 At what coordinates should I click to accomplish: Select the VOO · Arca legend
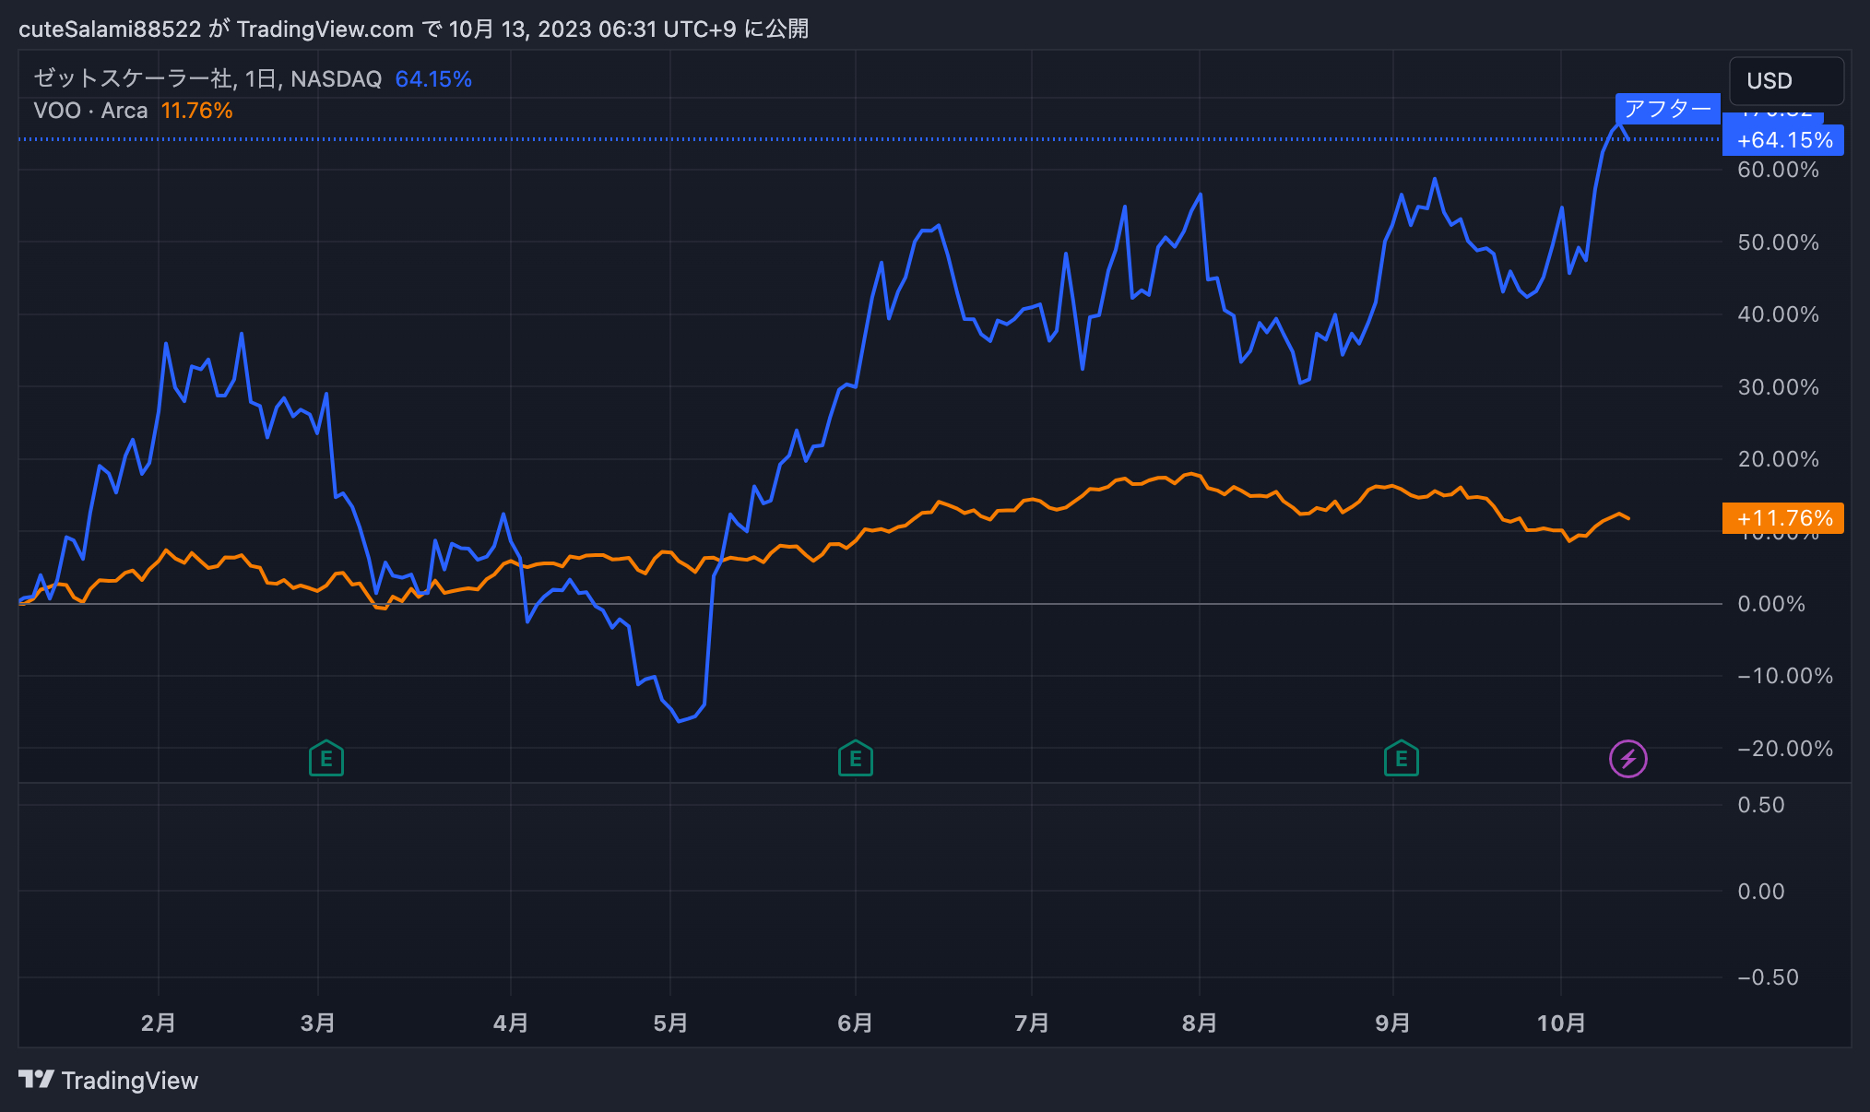tap(90, 111)
